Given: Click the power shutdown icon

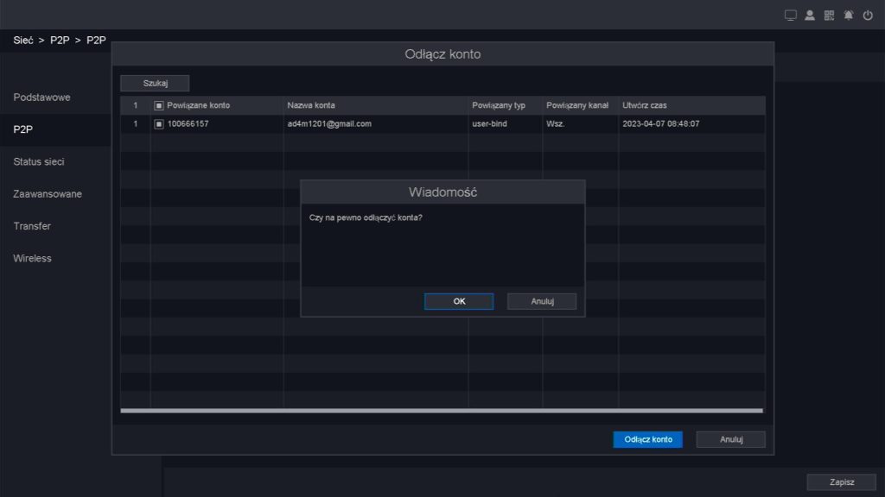Looking at the screenshot, I should (x=868, y=16).
